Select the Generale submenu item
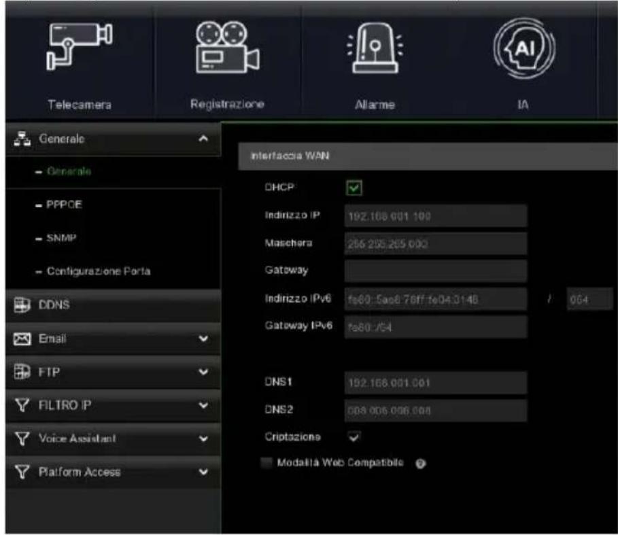 click(113, 171)
